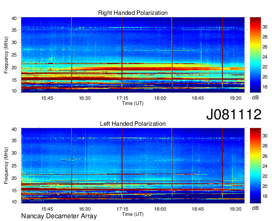Click the 30 dB value on top color bar
This screenshot has width=272, height=221.
265,27
